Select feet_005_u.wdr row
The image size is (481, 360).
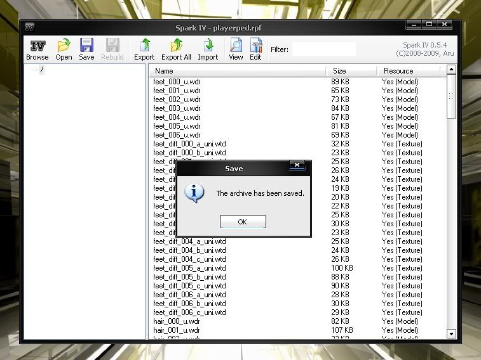[x=177, y=126]
